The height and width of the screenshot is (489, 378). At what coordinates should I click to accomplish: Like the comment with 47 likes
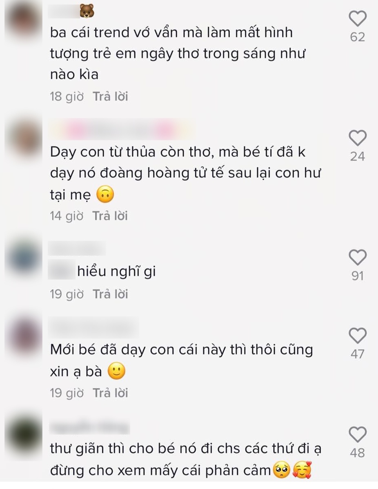point(358,336)
